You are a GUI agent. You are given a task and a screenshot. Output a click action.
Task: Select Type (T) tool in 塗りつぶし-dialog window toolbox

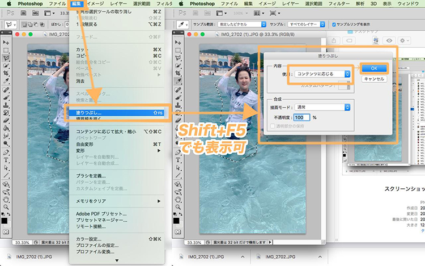pos(178,160)
